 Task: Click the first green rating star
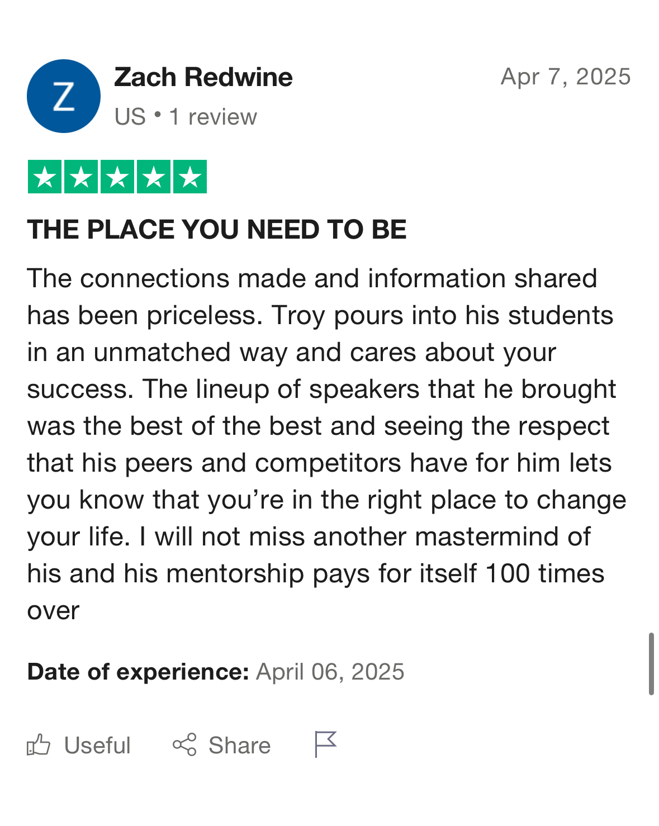point(45,177)
